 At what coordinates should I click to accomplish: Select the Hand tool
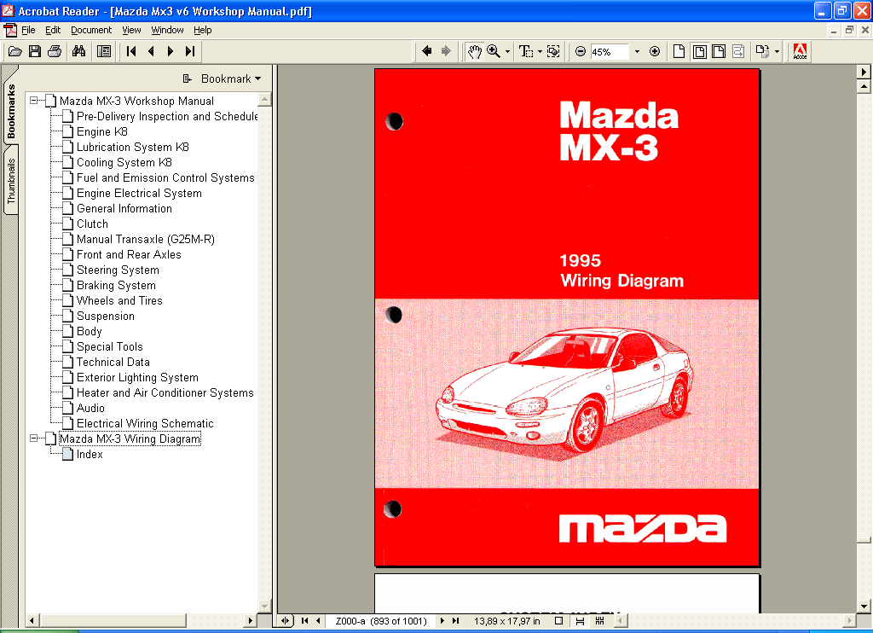[474, 52]
